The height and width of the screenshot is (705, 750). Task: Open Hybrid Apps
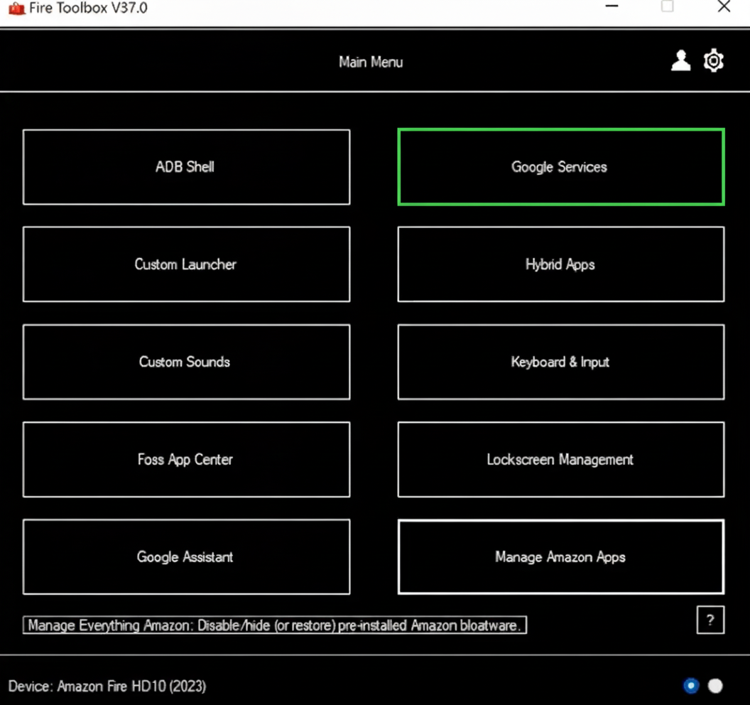point(560,264)
